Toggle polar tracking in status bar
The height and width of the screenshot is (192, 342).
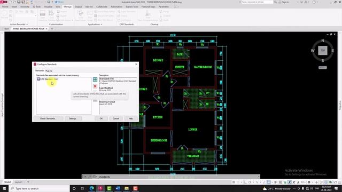250,182
